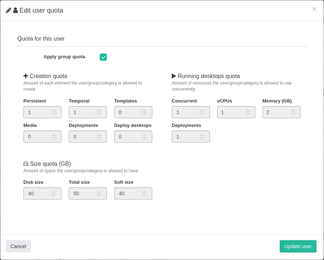Image resolution: width=324 pixels, height=260 pixels.
Task: Click the play icon beside Running desktops quota
Action: click(174, 76)
